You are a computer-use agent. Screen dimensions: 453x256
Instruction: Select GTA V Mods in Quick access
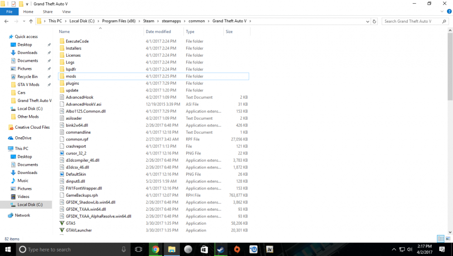(x=28, y=85)
